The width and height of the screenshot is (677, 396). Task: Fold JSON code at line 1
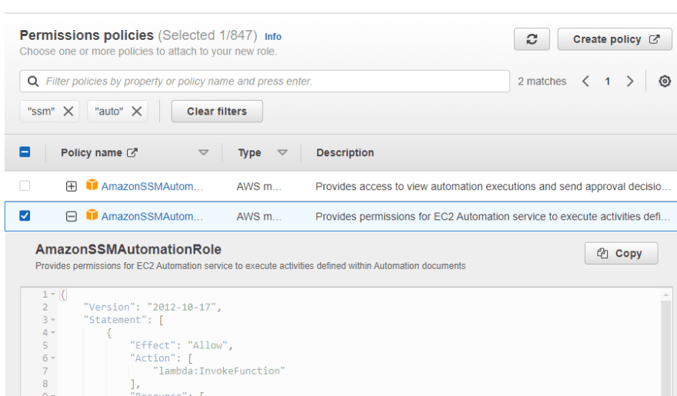point(53,295)
